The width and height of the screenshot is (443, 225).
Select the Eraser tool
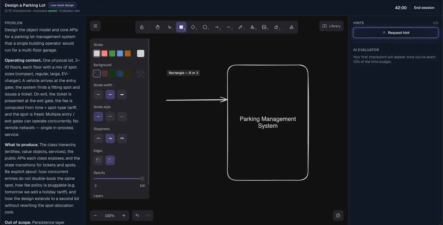click(276, 27)
